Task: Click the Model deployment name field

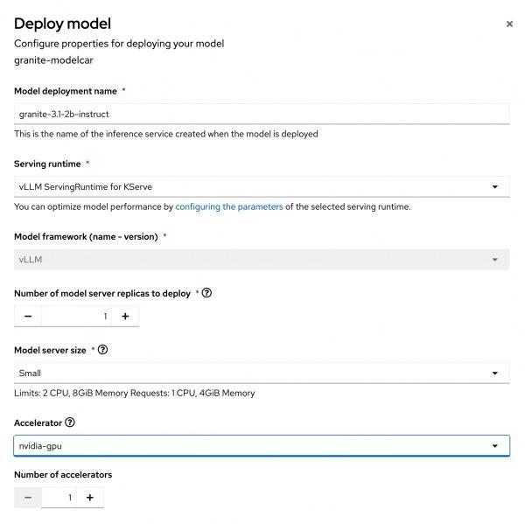Action: [262, 114]
